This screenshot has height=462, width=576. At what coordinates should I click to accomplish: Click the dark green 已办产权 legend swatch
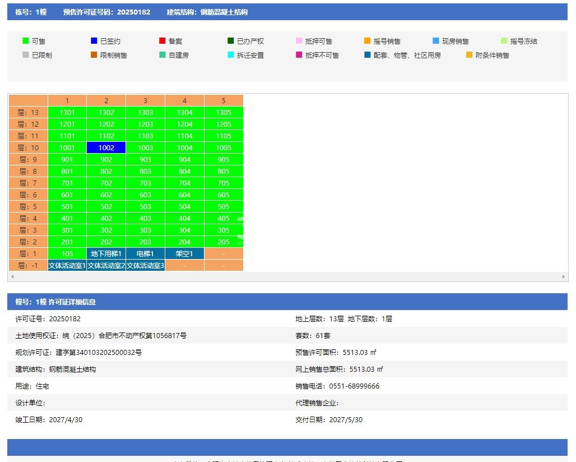point(231,41)
